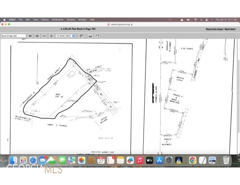Click the "Need Help?" link
The height and width of the screenshot is (185, 240).
tap(230, 29)
